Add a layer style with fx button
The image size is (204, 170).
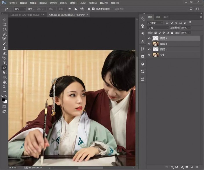172,167
